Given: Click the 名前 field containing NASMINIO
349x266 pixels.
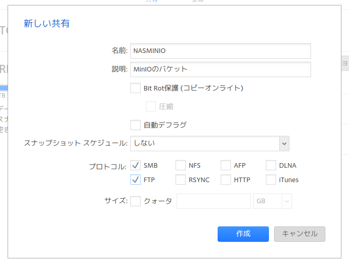Looking at the screenshot, I should (x=221, y=51).
